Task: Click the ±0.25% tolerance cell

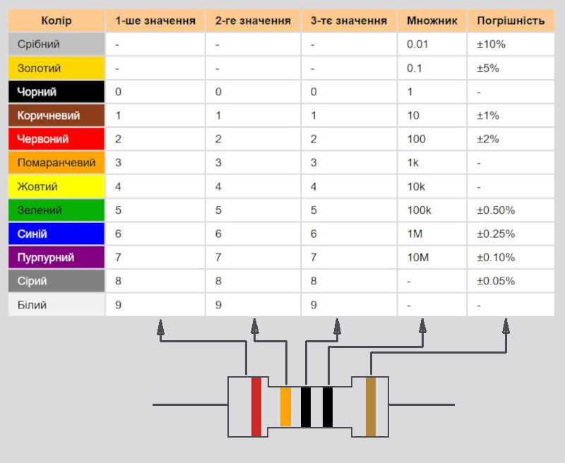Action: 511,234
